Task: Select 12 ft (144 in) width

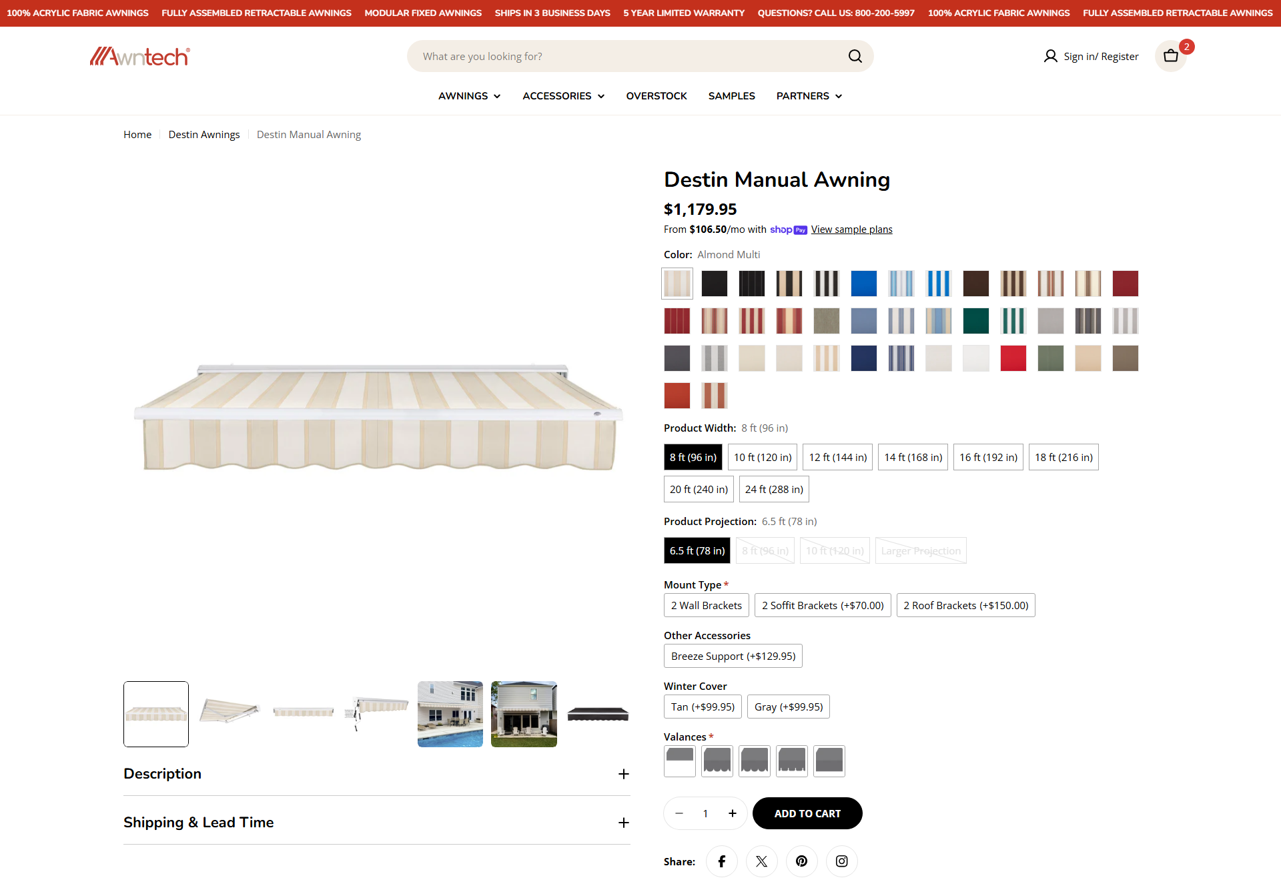Action: tap(838, 457)
